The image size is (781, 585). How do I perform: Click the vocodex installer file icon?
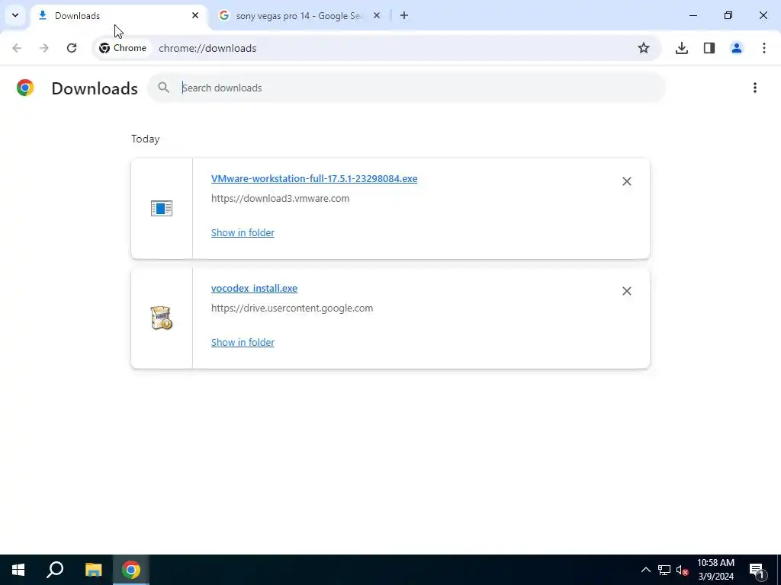(162, 318)
